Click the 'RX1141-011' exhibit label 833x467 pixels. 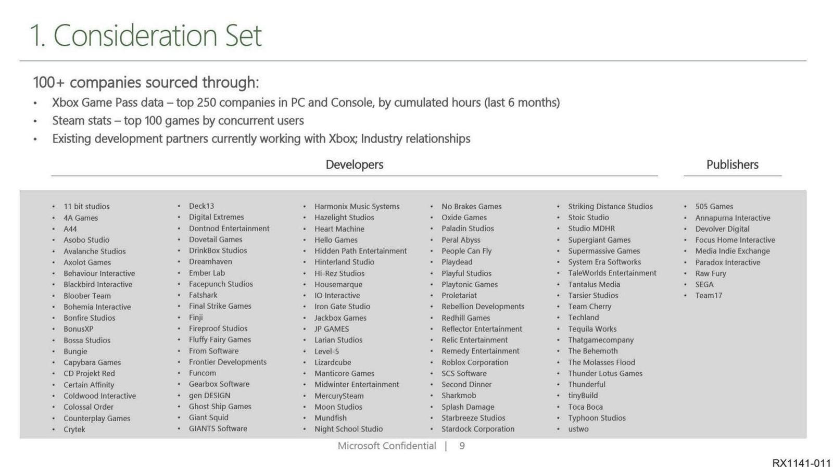tap(801, 463)
